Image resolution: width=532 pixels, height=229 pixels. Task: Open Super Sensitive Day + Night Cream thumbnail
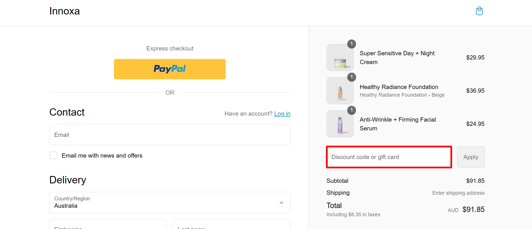click(340, 58)
